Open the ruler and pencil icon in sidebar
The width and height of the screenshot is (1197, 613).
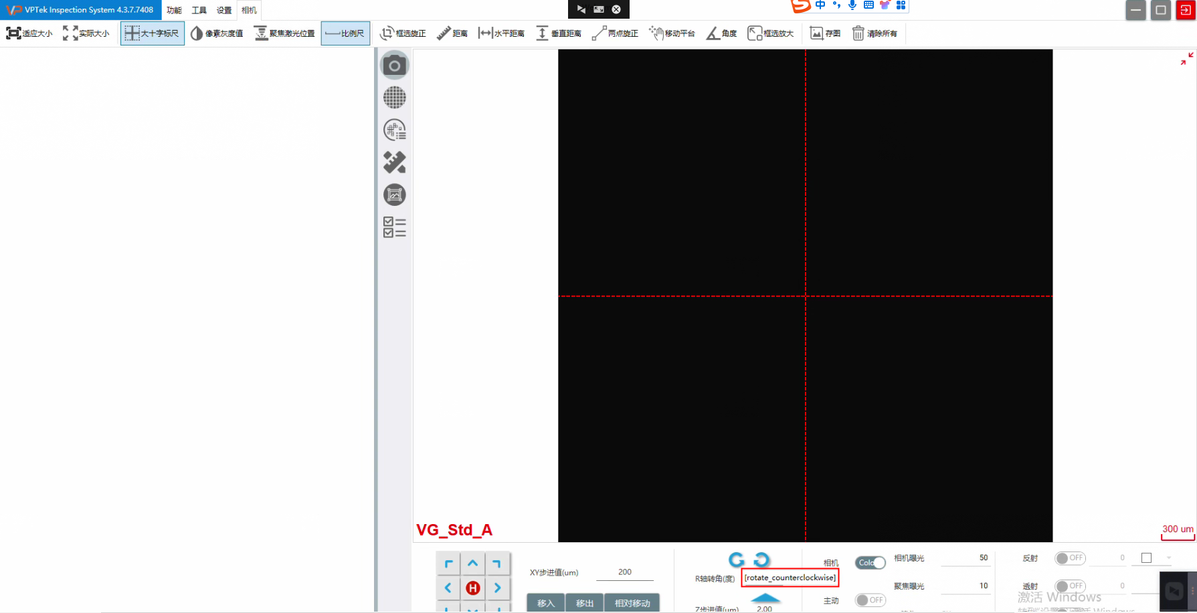395,162
